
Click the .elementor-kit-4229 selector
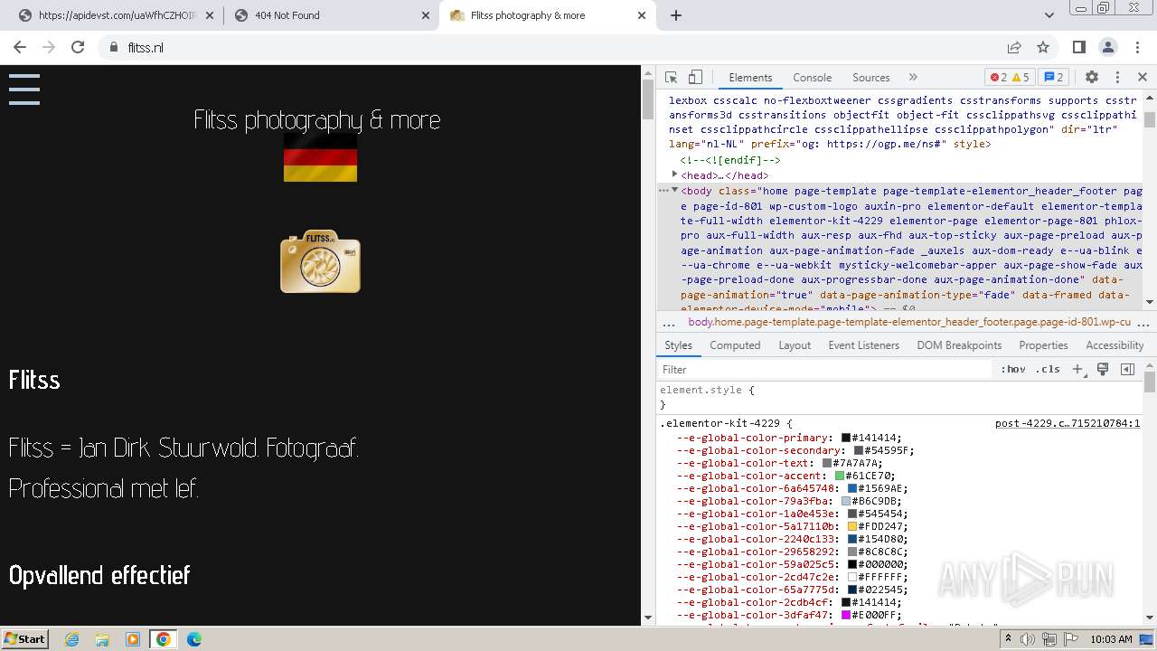coord(720,423)
